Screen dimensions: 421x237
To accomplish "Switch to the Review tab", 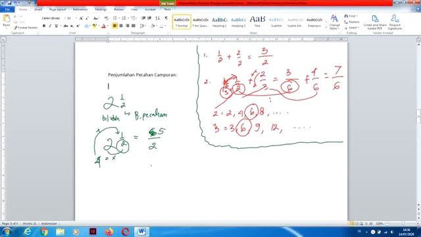I will pyautogui.click(x=118, y=9).
